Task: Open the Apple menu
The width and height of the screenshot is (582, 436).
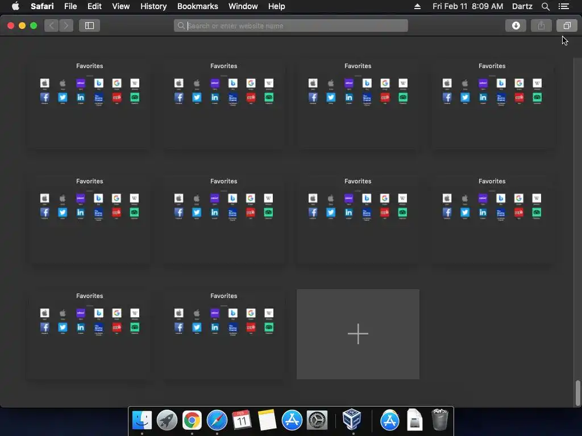Action: [x=15, y=6]
